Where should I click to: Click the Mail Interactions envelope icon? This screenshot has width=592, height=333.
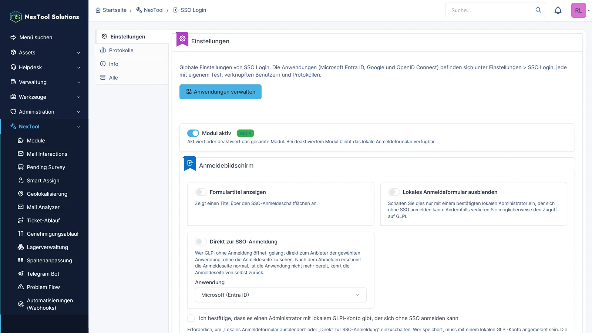point(21,154)
